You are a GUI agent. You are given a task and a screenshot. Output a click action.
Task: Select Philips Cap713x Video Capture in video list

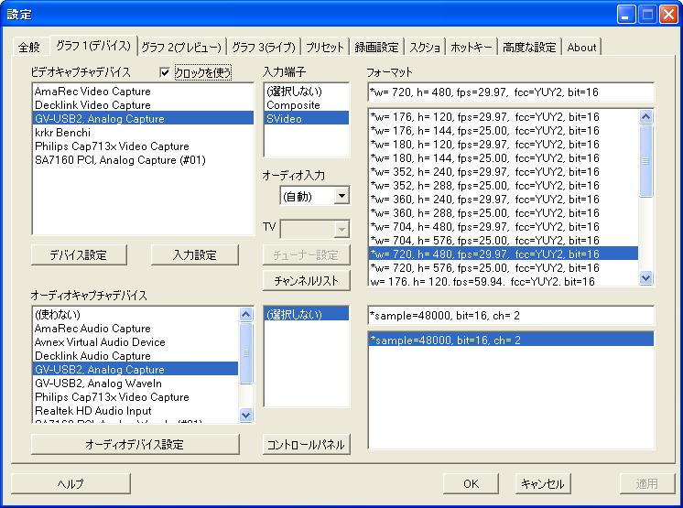144,146
